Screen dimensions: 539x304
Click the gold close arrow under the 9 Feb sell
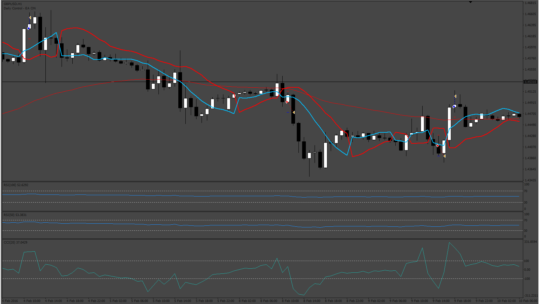444,156
